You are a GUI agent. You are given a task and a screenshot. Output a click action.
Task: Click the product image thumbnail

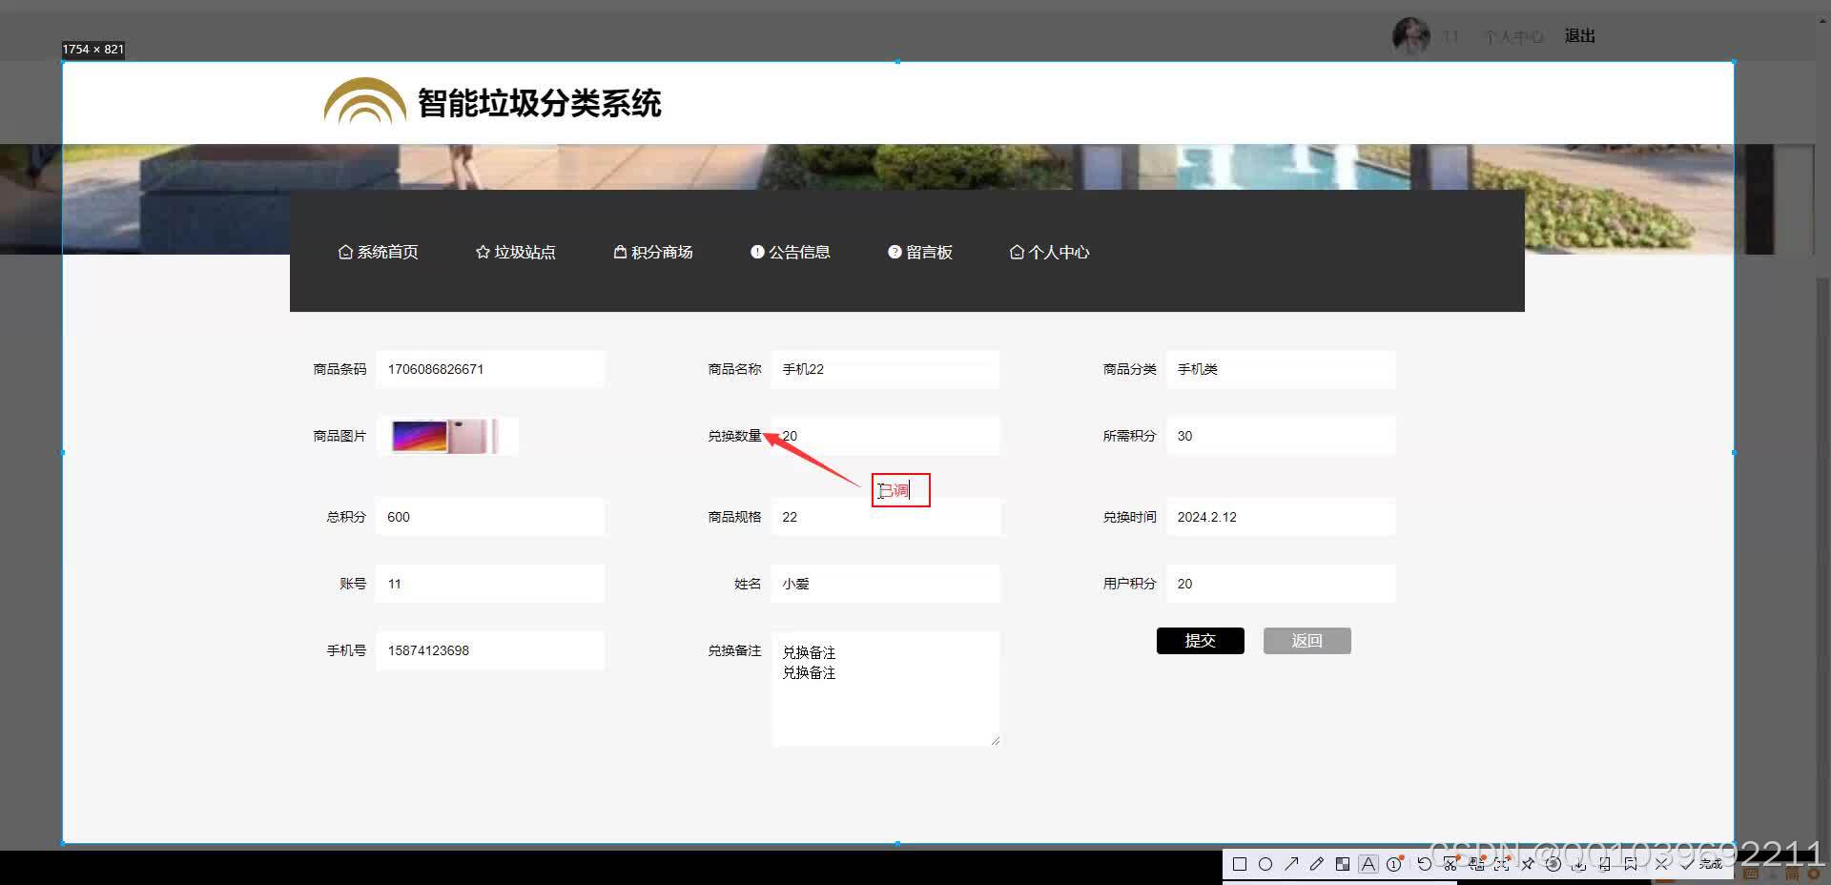pyautogui.click(x=446, y=436)
